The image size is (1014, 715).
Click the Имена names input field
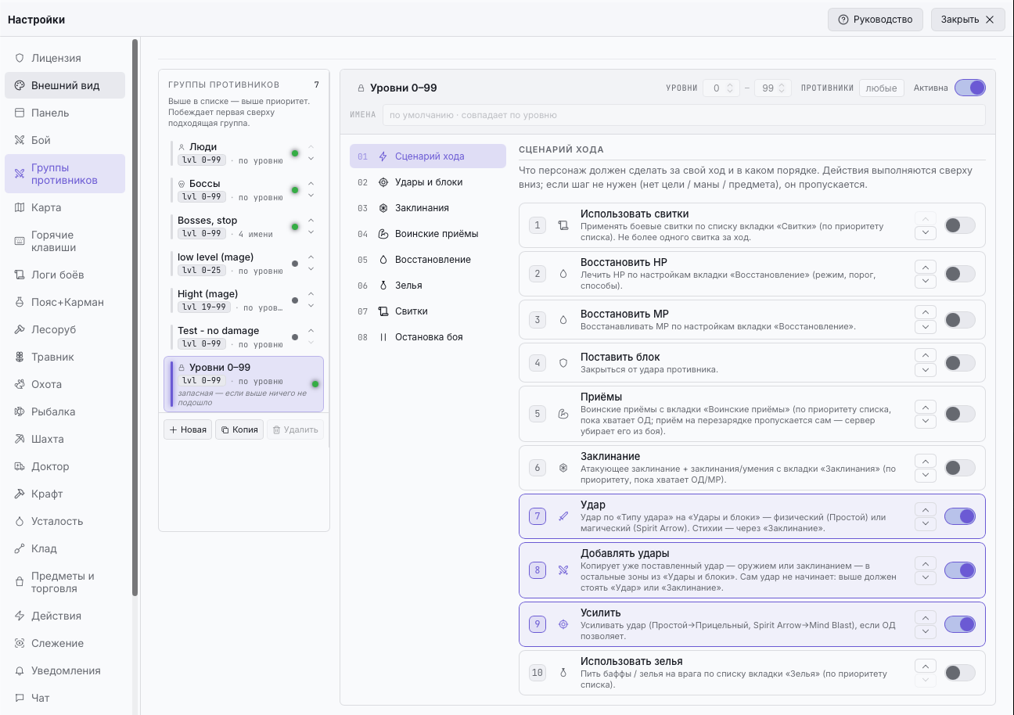click(x=684, y=115)
